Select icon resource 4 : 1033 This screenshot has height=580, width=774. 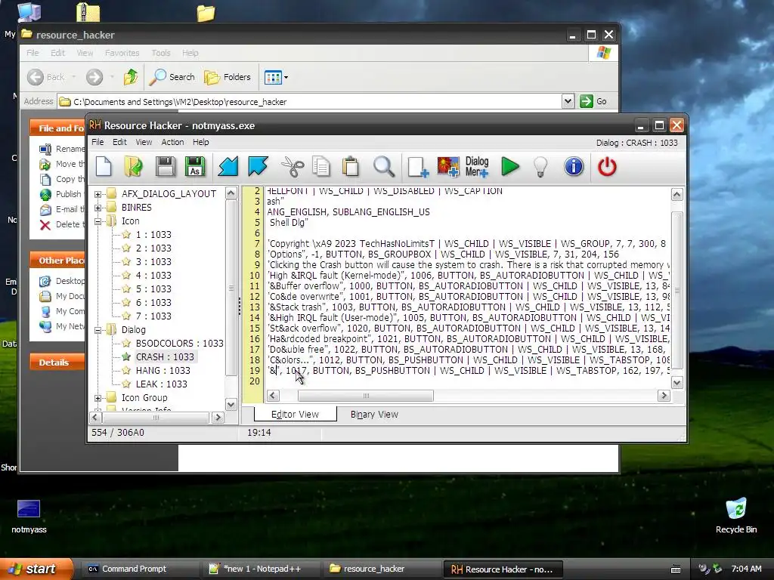tap(153, 275)
